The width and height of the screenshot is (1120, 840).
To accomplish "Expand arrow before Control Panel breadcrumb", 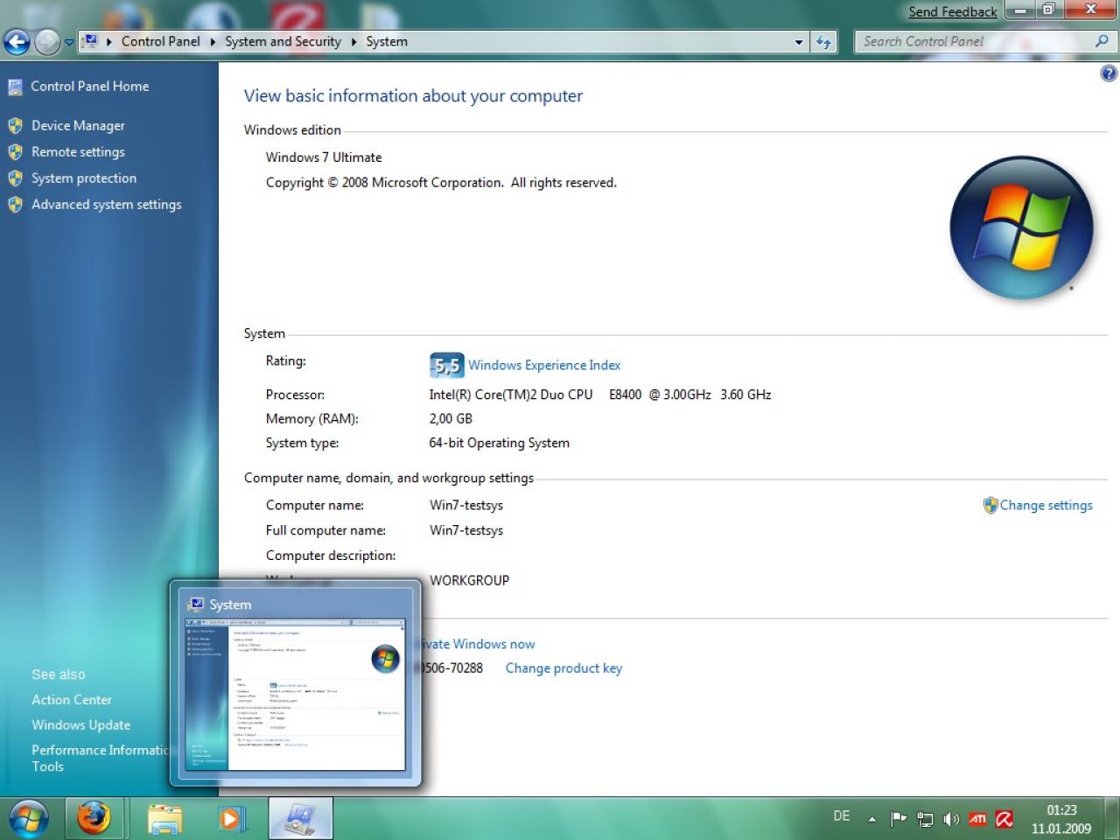I will tap(109, 41).
